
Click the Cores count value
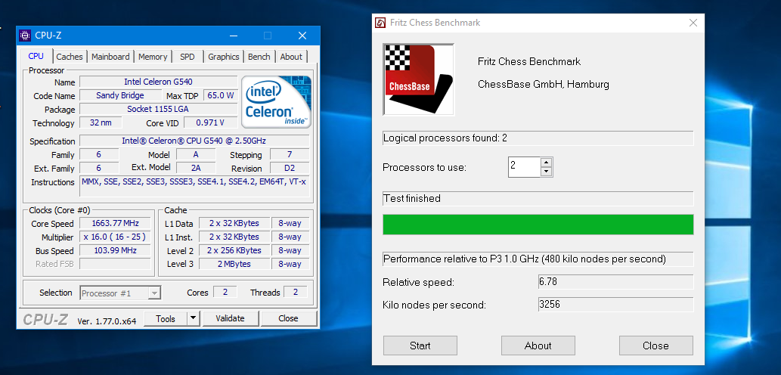click(225, 293)
